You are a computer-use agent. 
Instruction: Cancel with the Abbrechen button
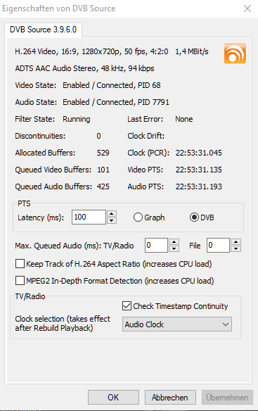tap(170, 398)
